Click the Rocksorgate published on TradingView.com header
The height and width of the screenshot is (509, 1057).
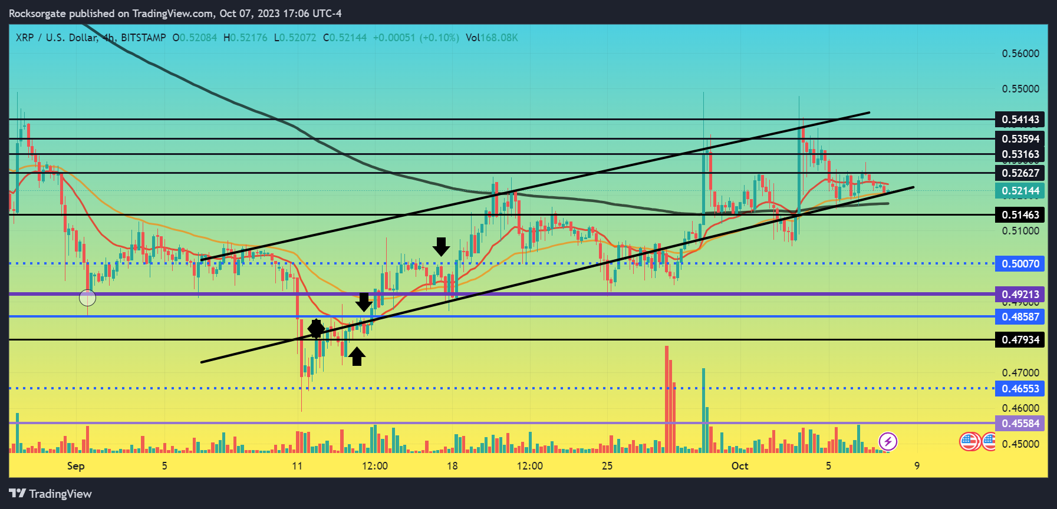175,13
